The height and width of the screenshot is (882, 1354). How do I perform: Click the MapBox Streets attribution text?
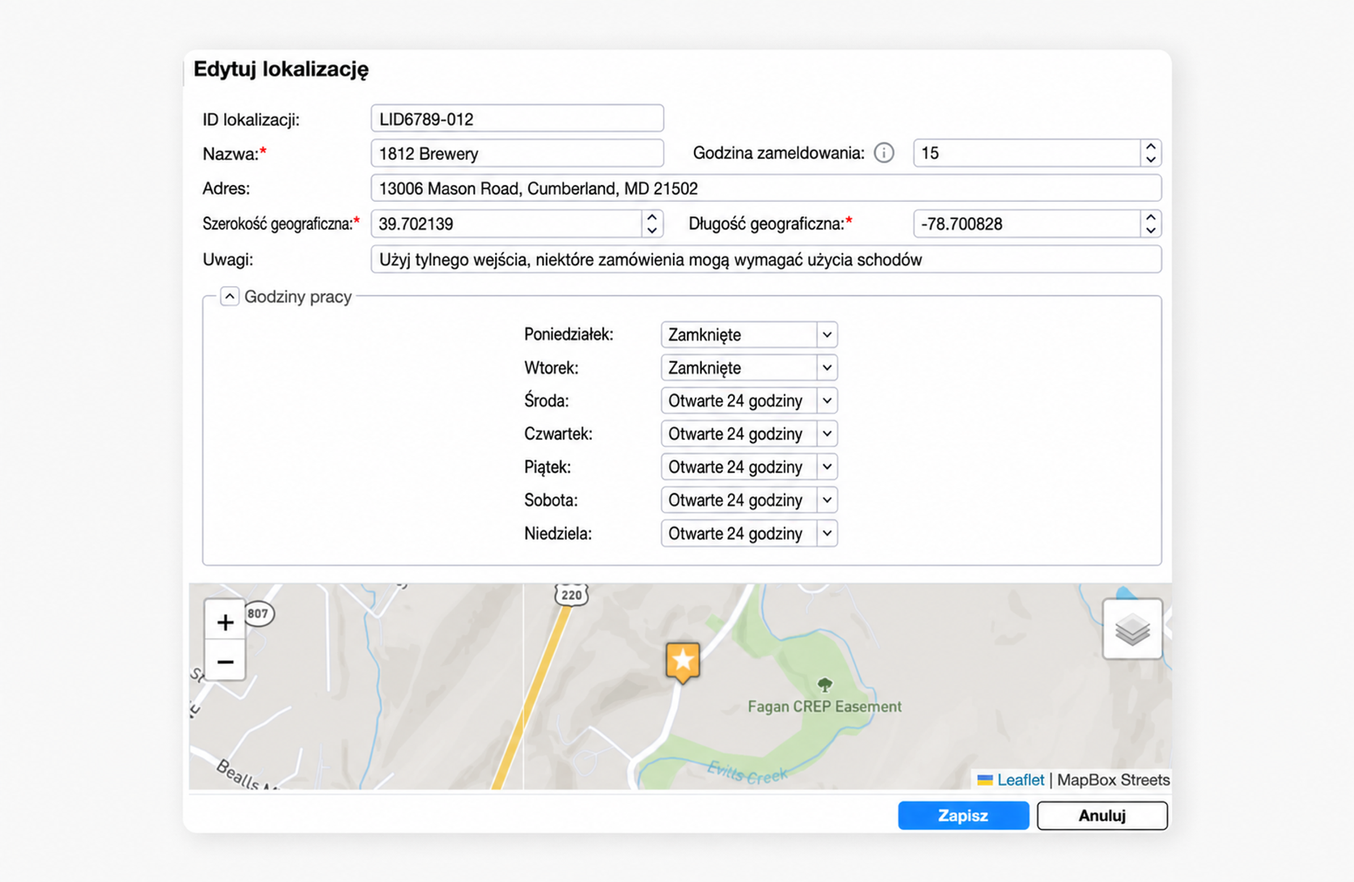(x=1113, y=780)
